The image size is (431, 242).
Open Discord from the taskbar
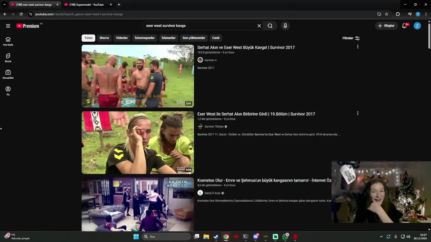coord(256,237)
